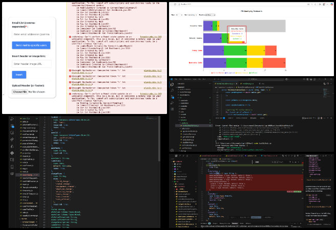Click Send mail to specific users button
Viewport: 336px width, 230px height.
pos(31,45)
